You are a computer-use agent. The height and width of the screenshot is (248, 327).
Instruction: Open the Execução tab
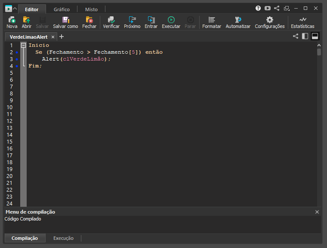[x=63, y=238]
